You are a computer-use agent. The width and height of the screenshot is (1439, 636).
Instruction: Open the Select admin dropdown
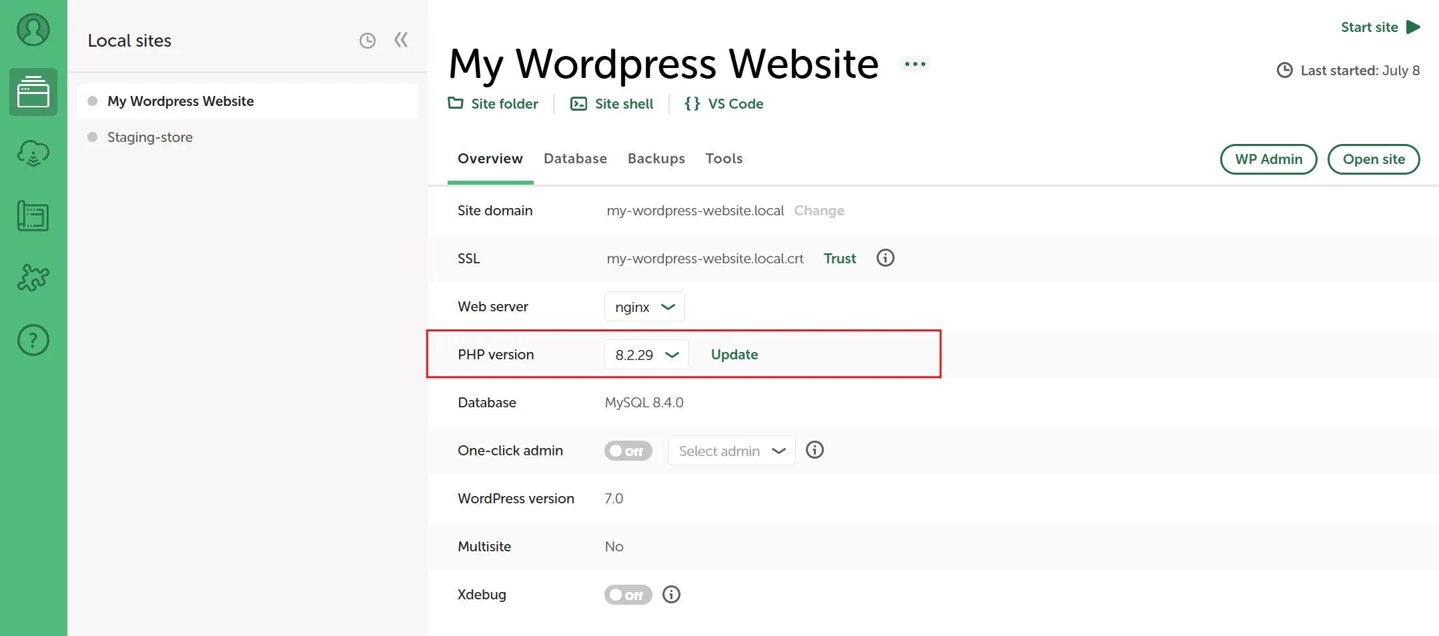coord(732,451)
